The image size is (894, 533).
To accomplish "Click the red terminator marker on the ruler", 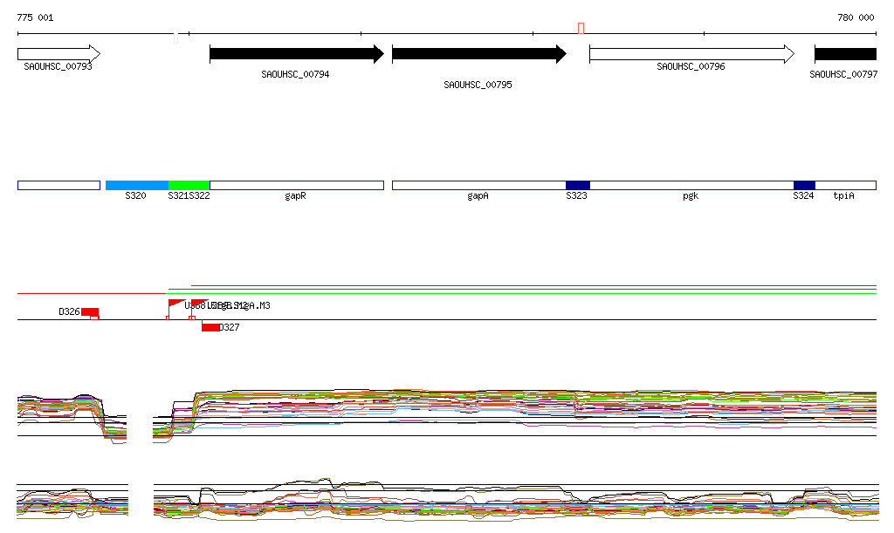I will pyautogui.click(x=581, y=29).
